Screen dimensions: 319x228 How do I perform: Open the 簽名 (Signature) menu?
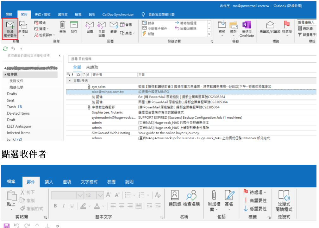pyautogui.click(x=229, y=200)
